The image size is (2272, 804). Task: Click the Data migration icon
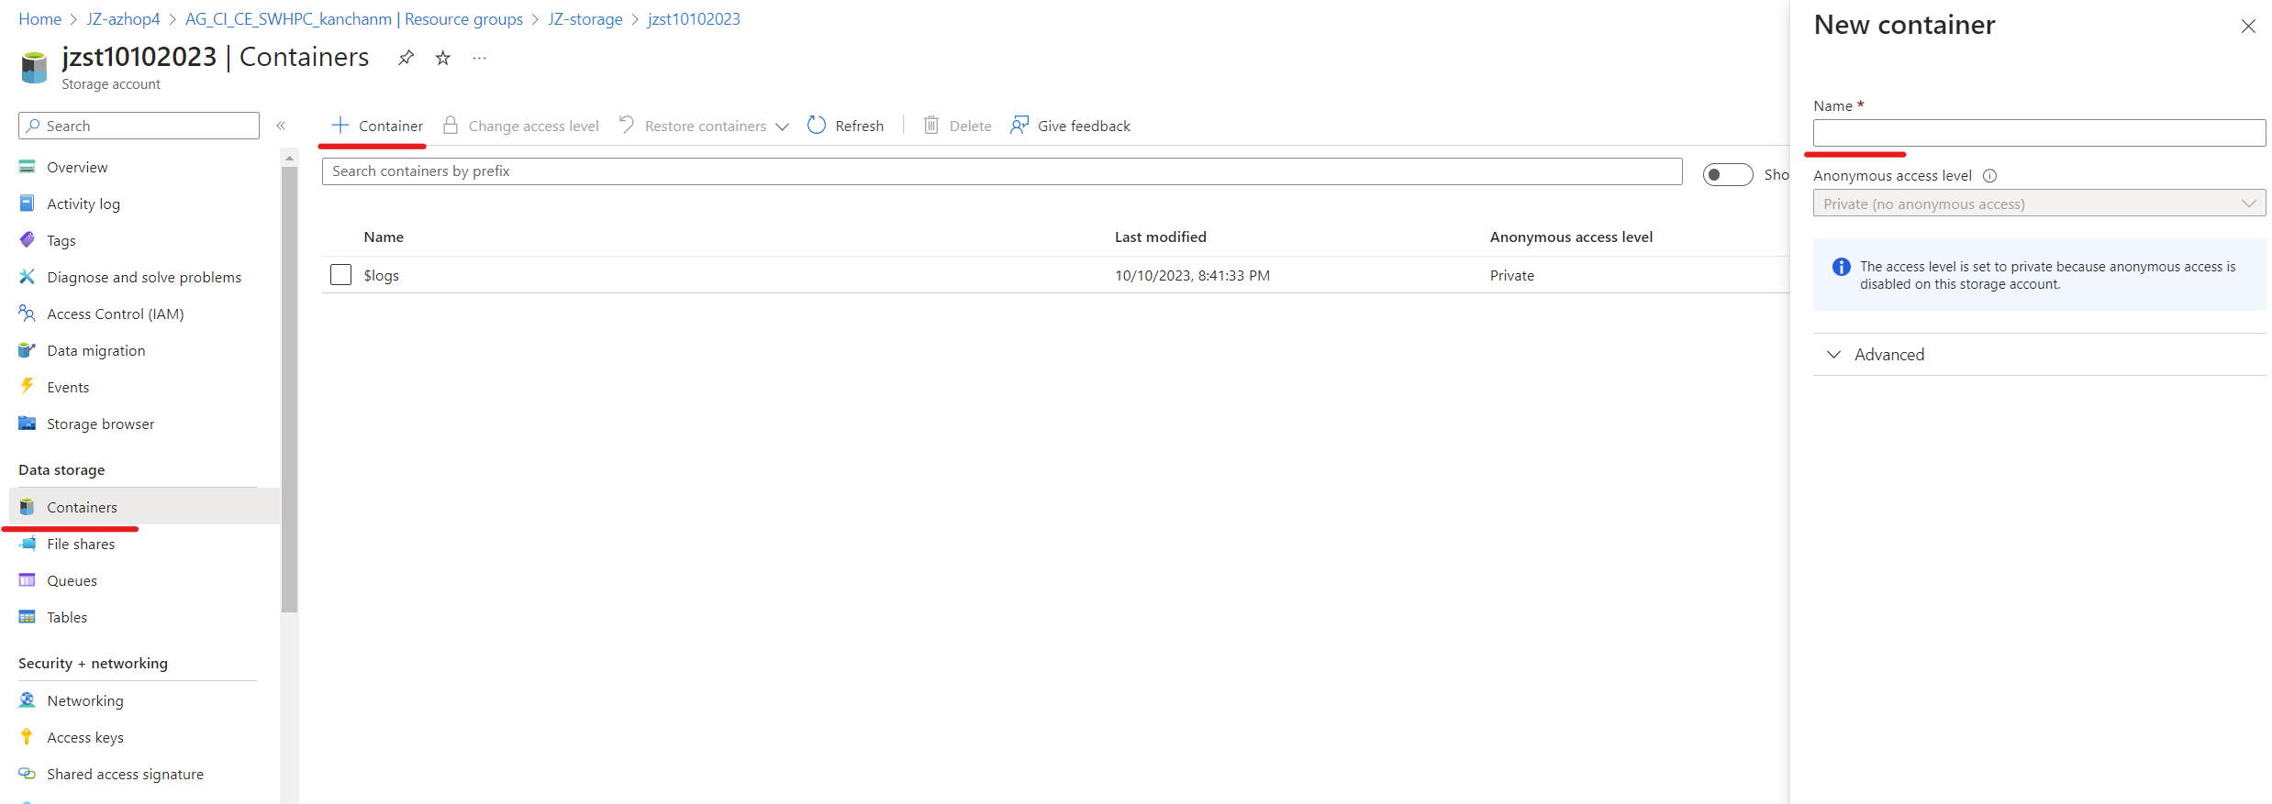pos(27,350)
